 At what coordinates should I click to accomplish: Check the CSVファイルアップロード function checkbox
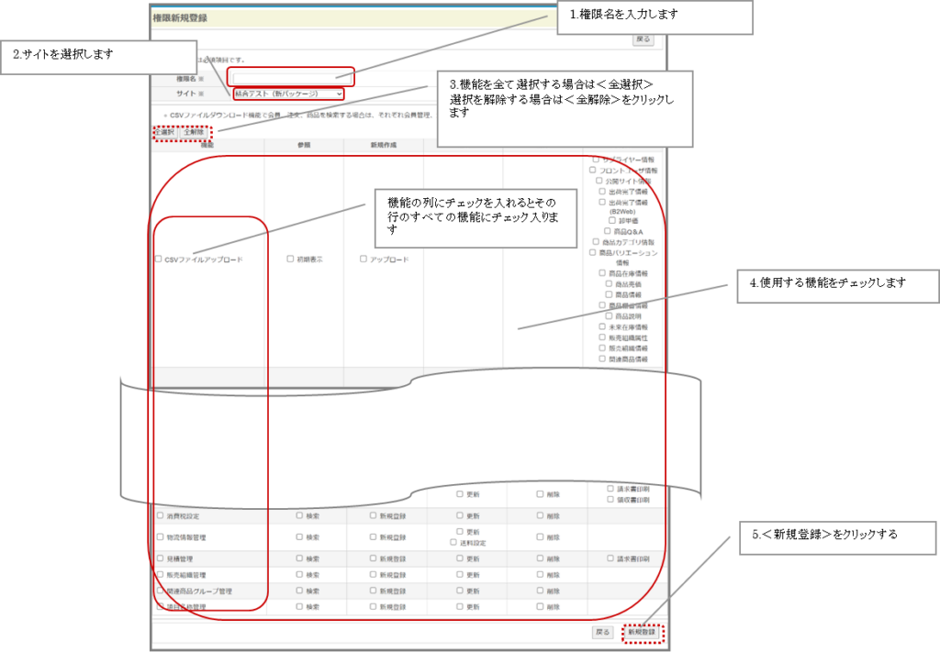(x=159, y=260)
